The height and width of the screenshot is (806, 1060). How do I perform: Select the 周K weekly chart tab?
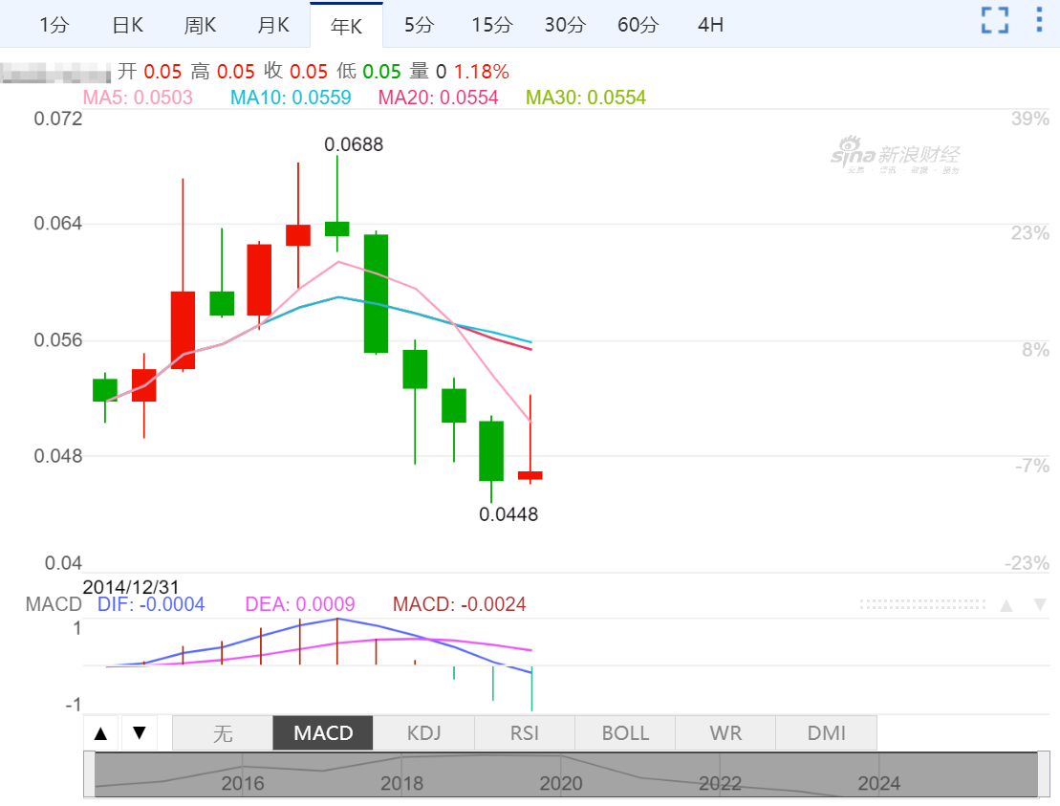200,26
